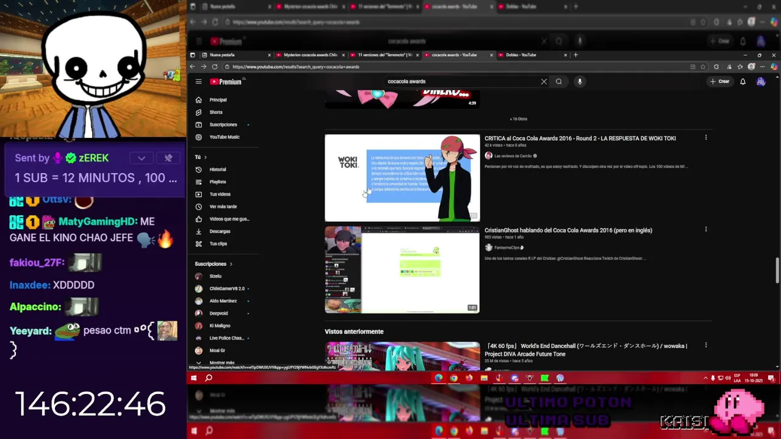Click the magnifier search button
The height and width of the screenshot is (439, 781).
point(559,82)
